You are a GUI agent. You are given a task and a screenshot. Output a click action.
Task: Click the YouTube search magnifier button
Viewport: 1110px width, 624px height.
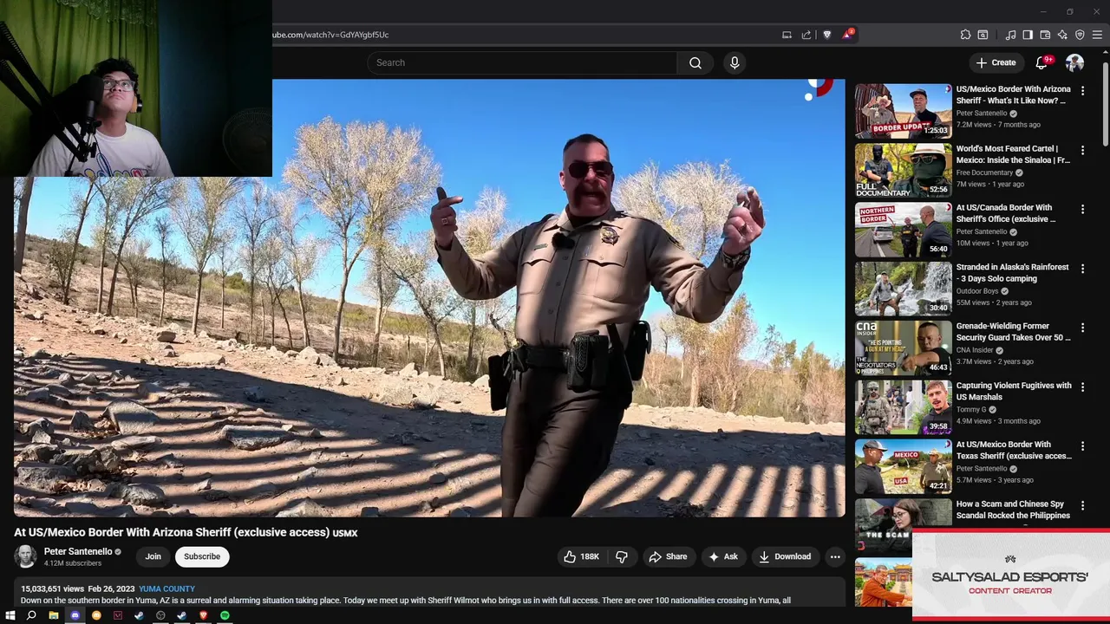695,62
